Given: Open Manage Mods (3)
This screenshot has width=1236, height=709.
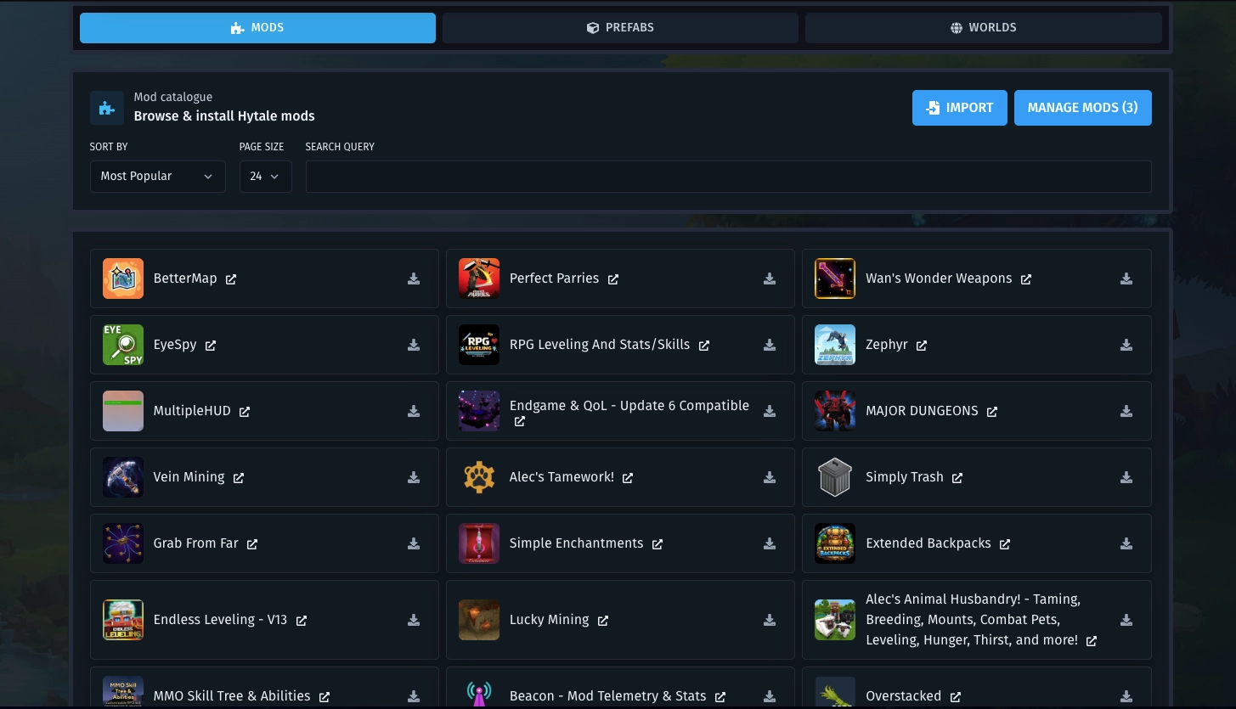Looking at the screenshot, I should pyautogui.click(x=1083, y=108).
